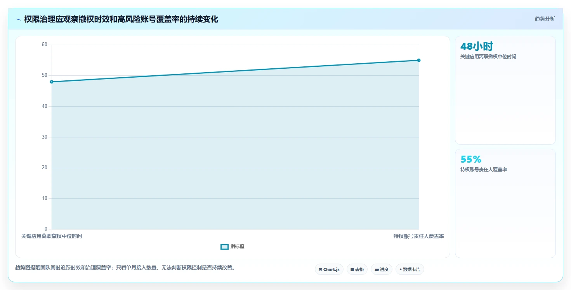Click the 趋势分析 label in the header

tap(545, 19)
